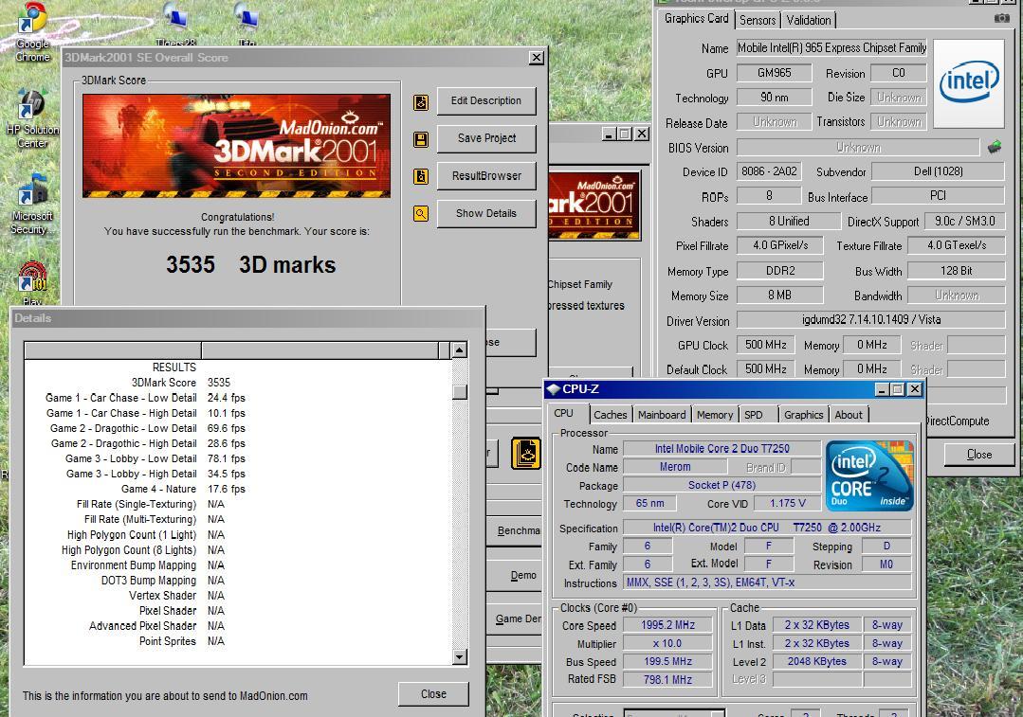Click the Memory Type DDR2 field
Viewport: 1023px width, 717px height.
pos(779,271)
